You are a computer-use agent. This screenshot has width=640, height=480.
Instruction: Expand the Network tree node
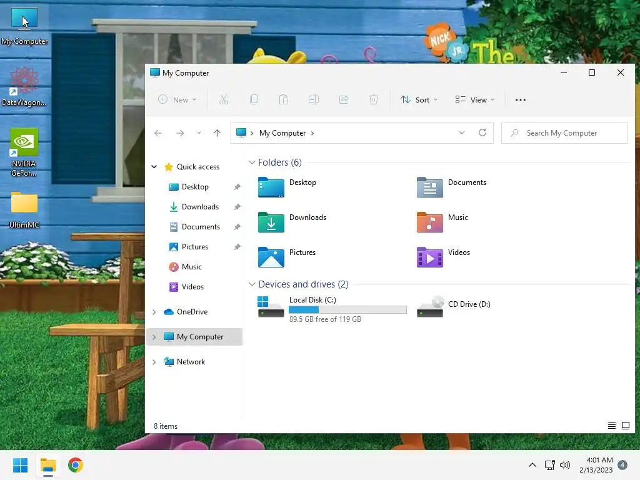tap(154, 362)
